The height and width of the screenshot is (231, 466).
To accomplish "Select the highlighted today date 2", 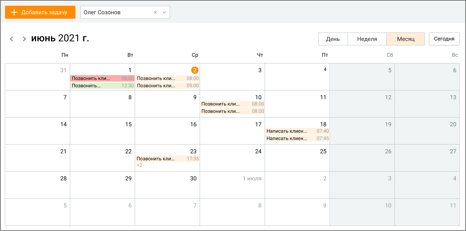I will (x=195, y=70).
